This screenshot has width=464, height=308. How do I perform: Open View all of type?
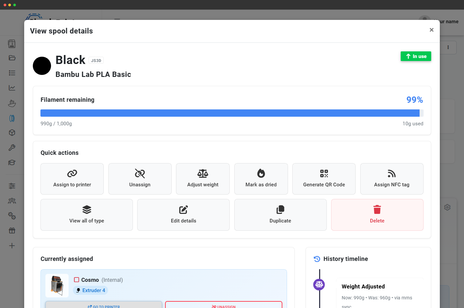click(x=87, y=215)
